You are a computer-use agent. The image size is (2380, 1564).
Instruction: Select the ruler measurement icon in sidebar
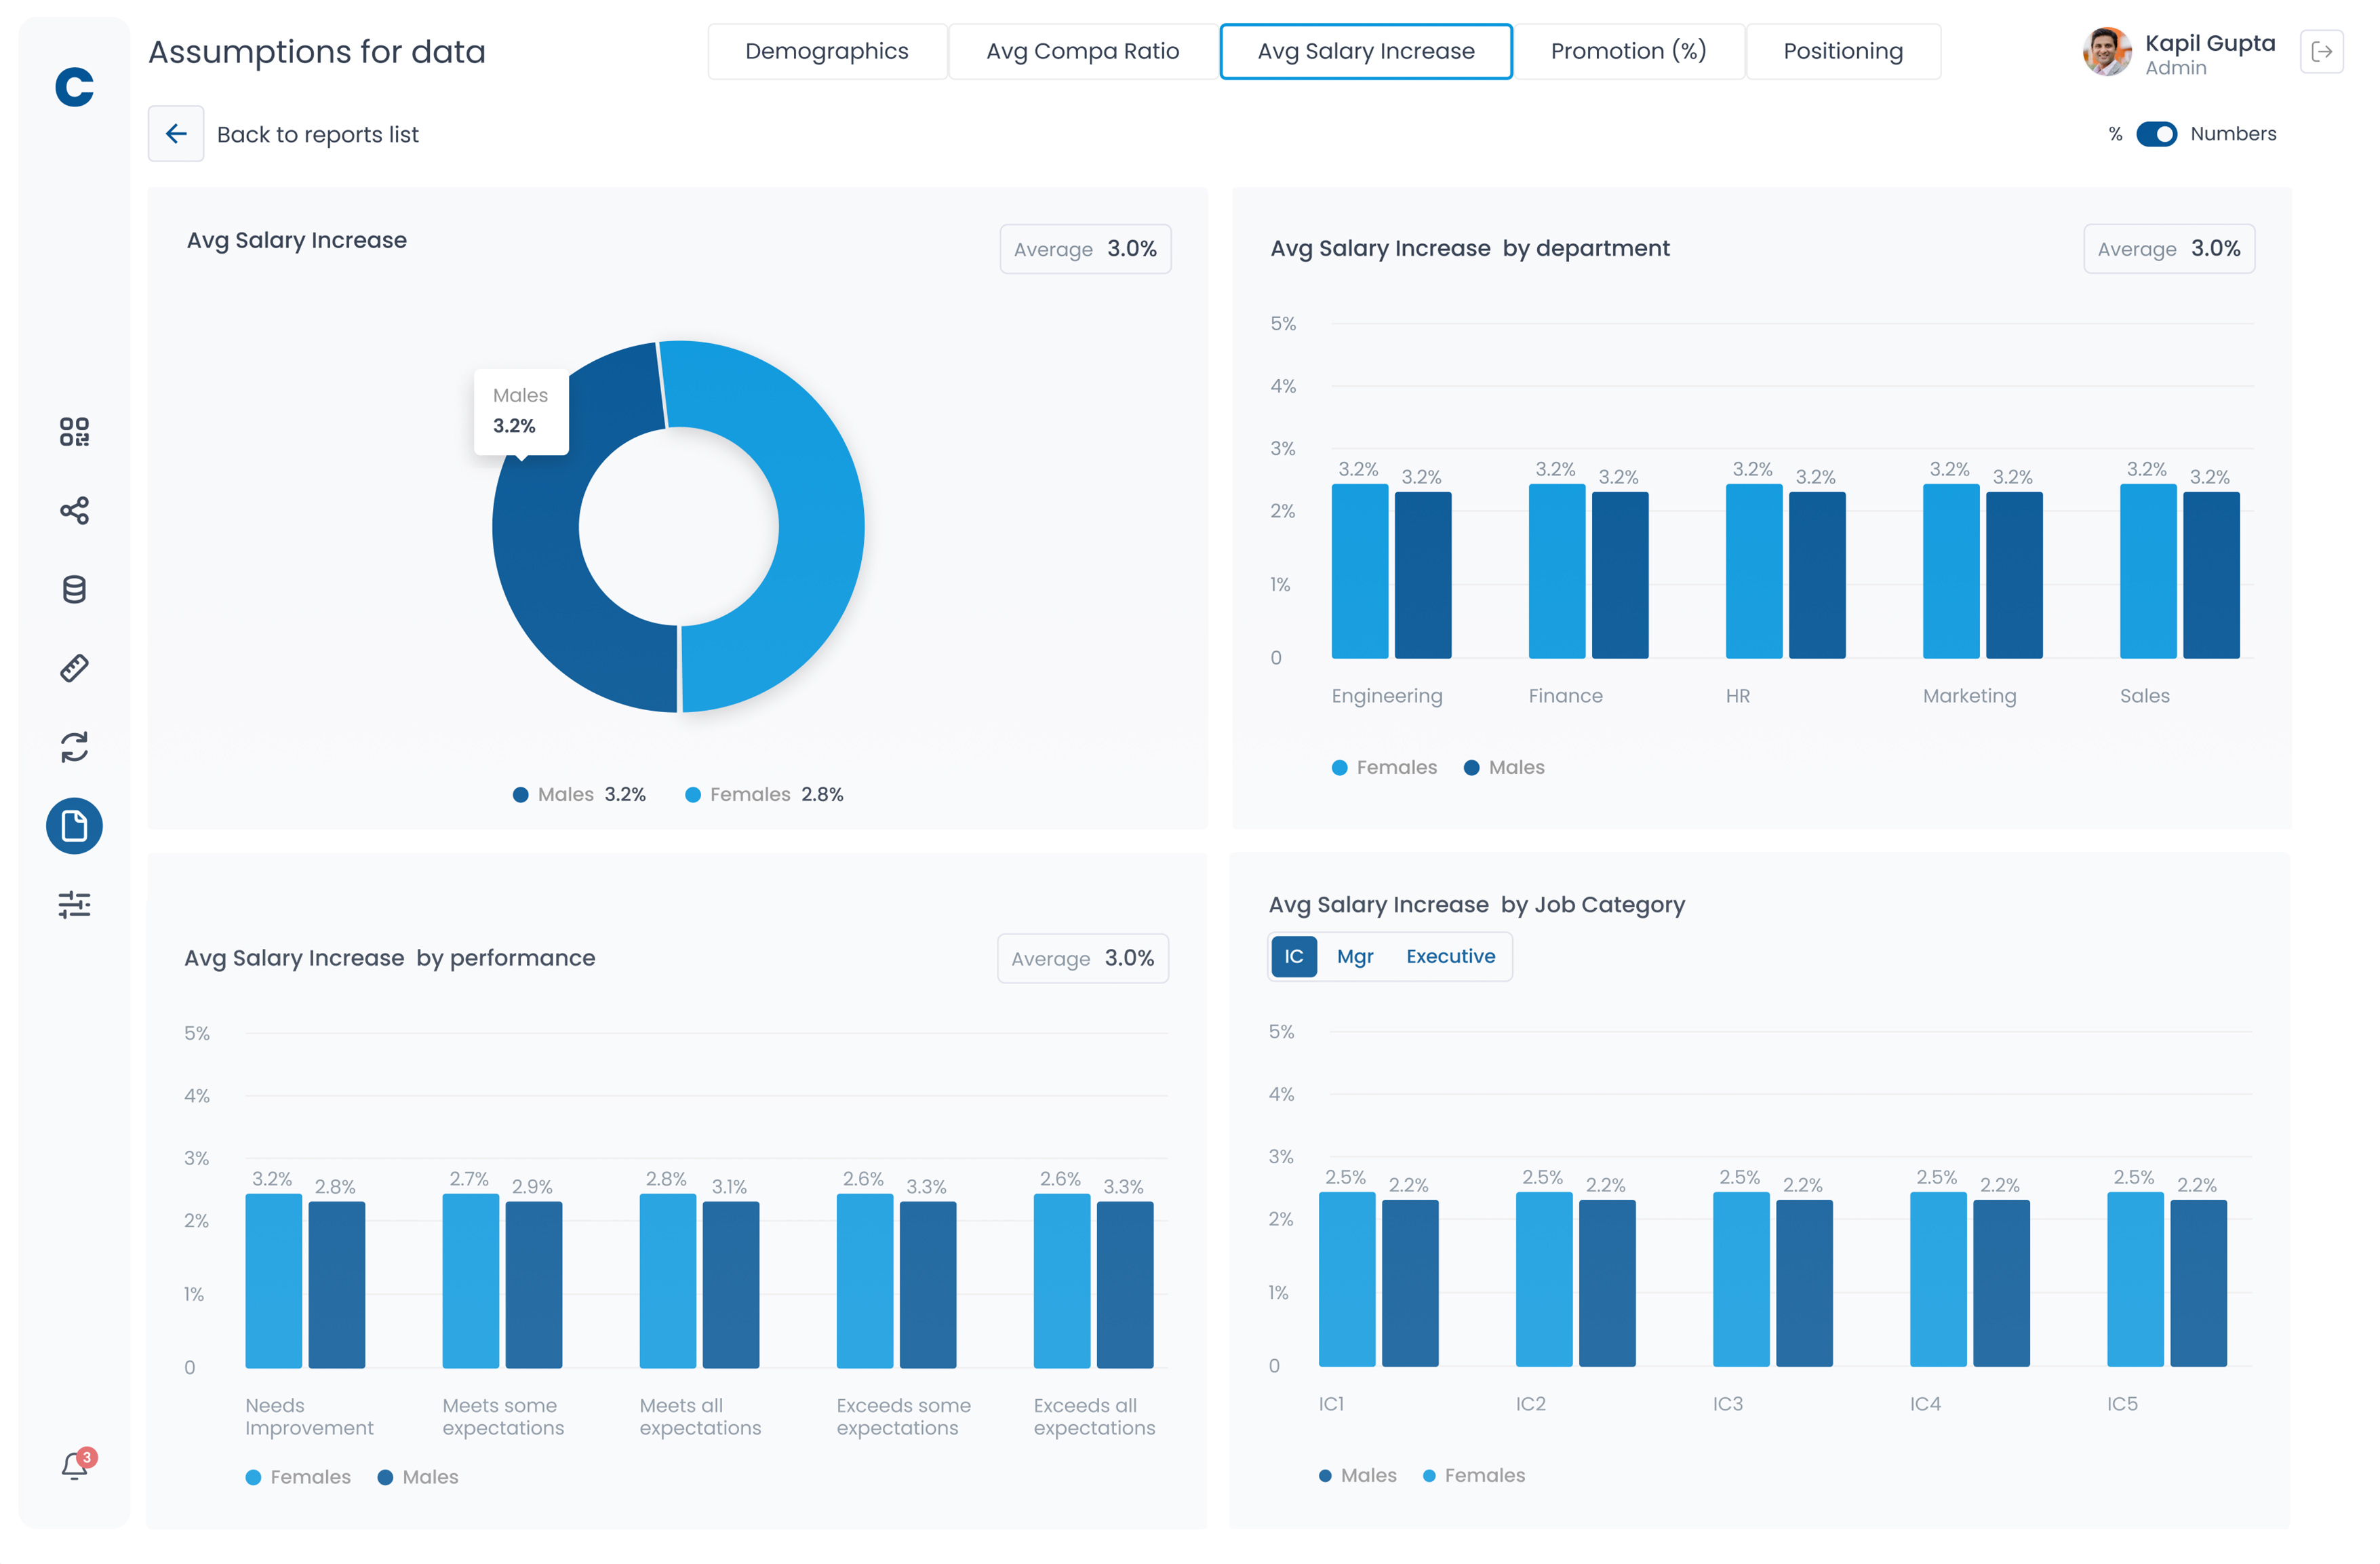73,668
